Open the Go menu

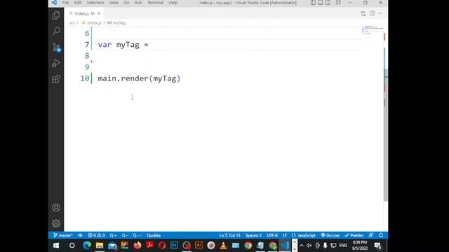[x=126, y=3]
